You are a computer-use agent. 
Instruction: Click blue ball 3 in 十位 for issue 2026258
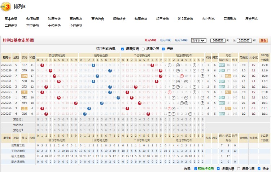point(93,65)
